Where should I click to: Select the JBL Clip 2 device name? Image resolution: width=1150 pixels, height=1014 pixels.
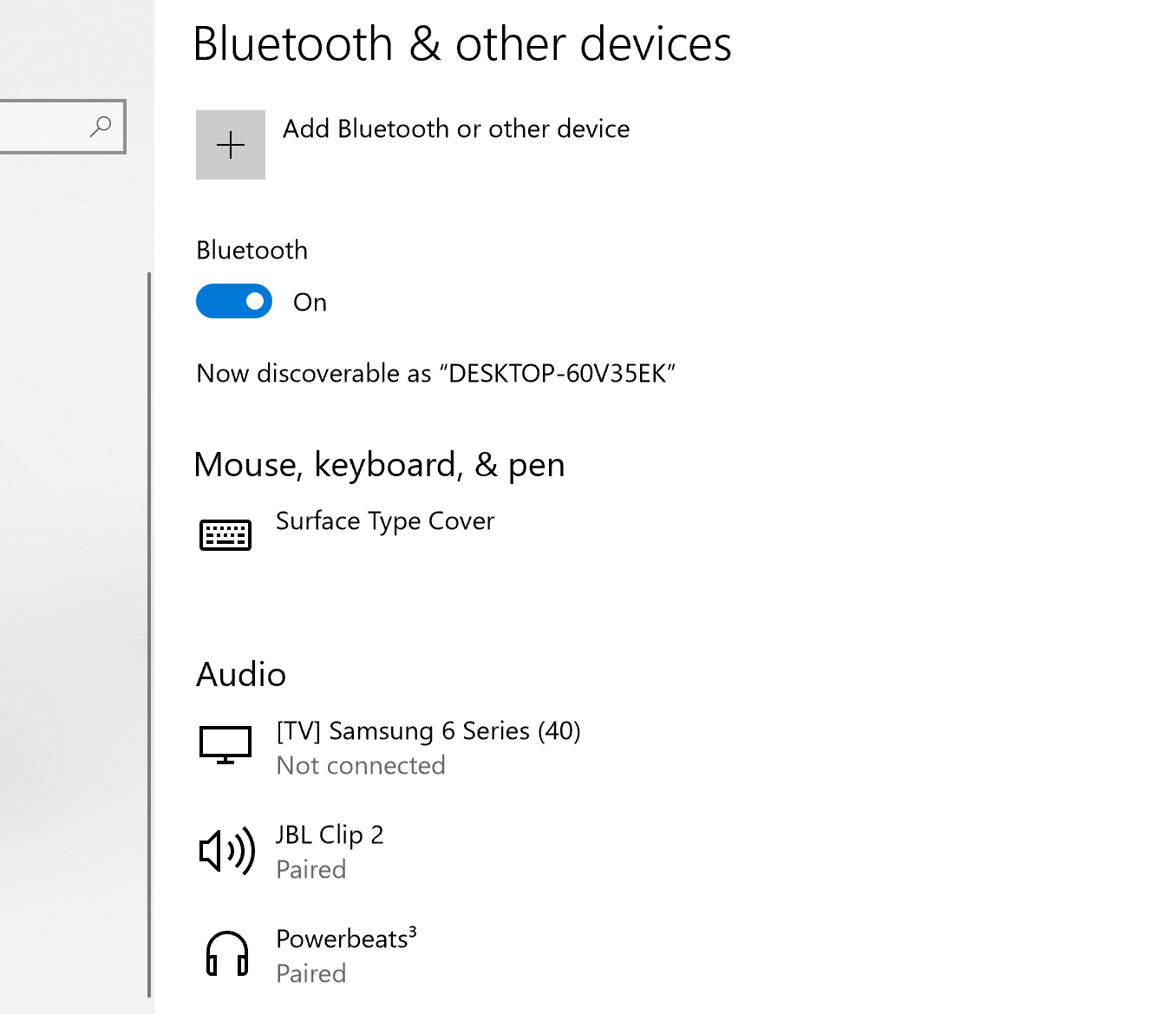(x=330, y=835)
